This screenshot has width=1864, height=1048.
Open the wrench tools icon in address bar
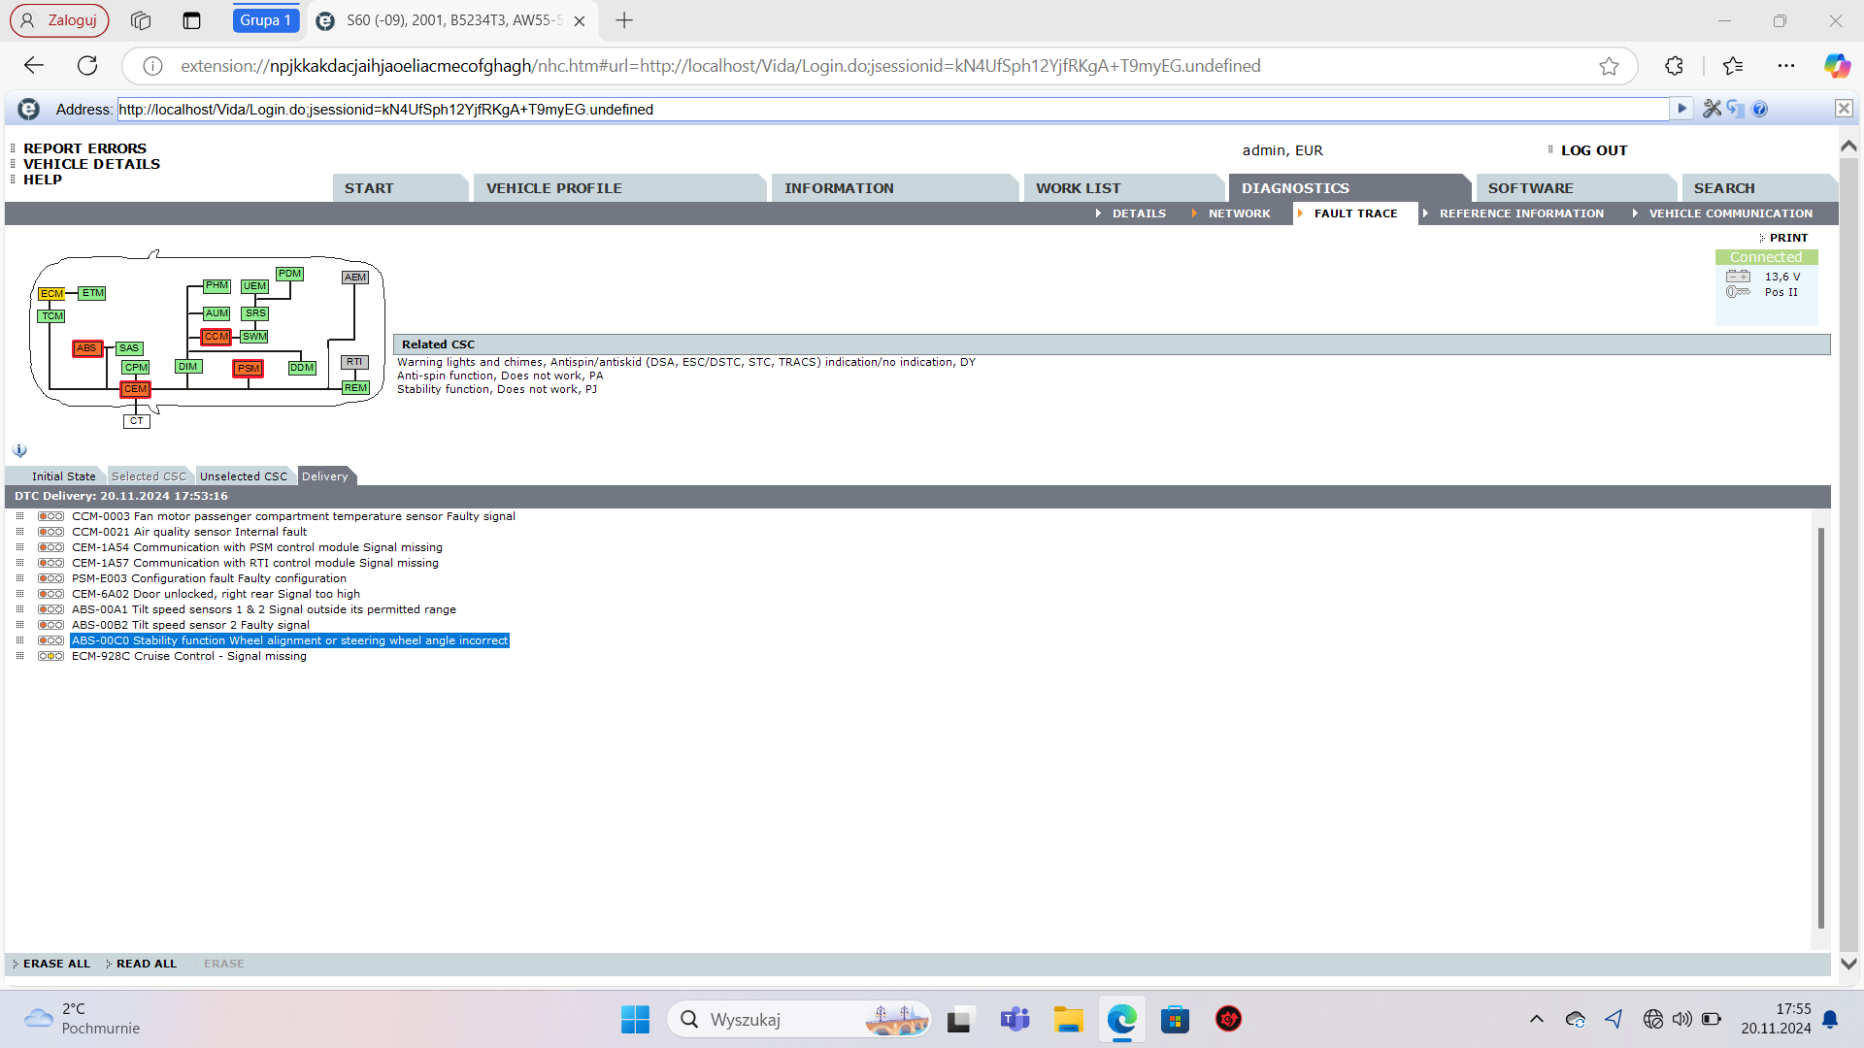pyautogui.click(x=1712, y=109)
